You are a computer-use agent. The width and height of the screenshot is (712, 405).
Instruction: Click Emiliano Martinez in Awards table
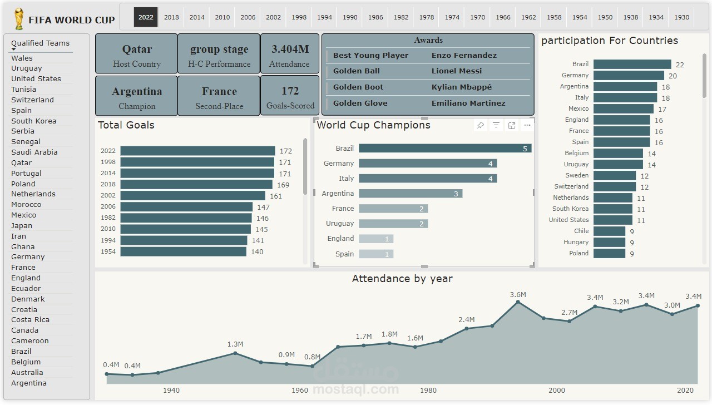(x=468, y=103)
